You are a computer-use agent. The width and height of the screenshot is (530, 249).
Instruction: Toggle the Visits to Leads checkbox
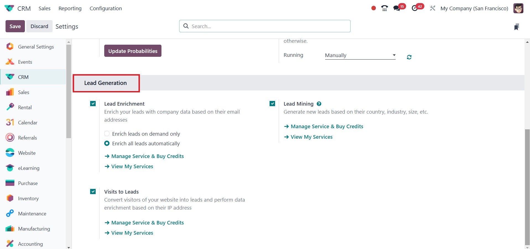tap(93, 192)
